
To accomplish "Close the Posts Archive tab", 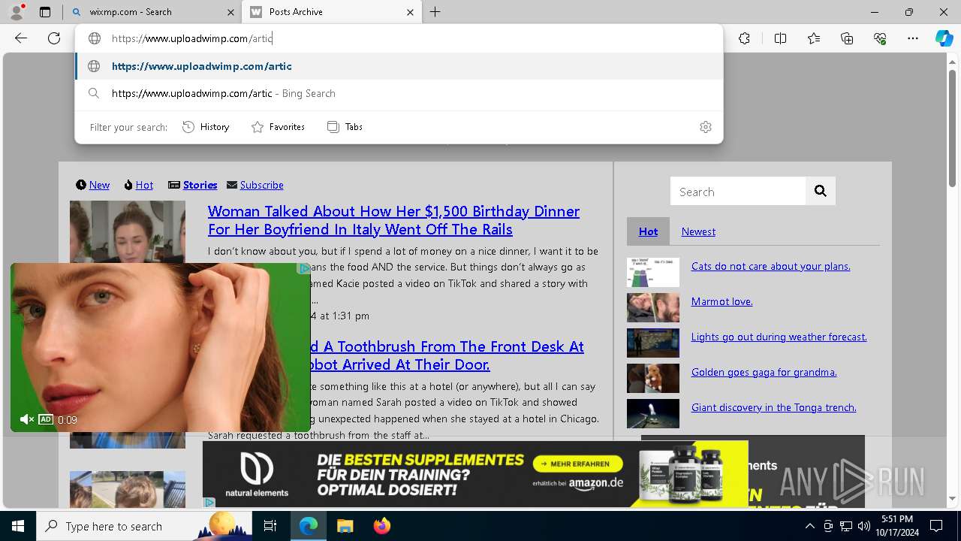I will [x=410, y=12].
